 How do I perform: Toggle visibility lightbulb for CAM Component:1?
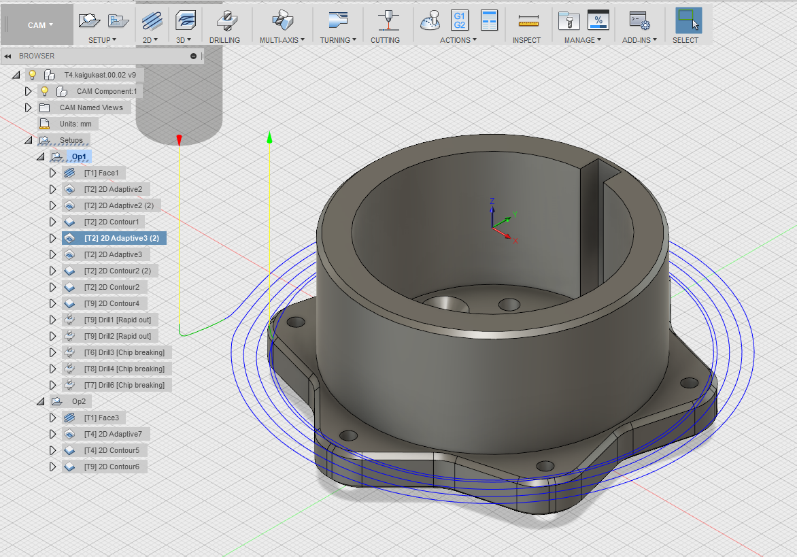(x=45, y=91)
